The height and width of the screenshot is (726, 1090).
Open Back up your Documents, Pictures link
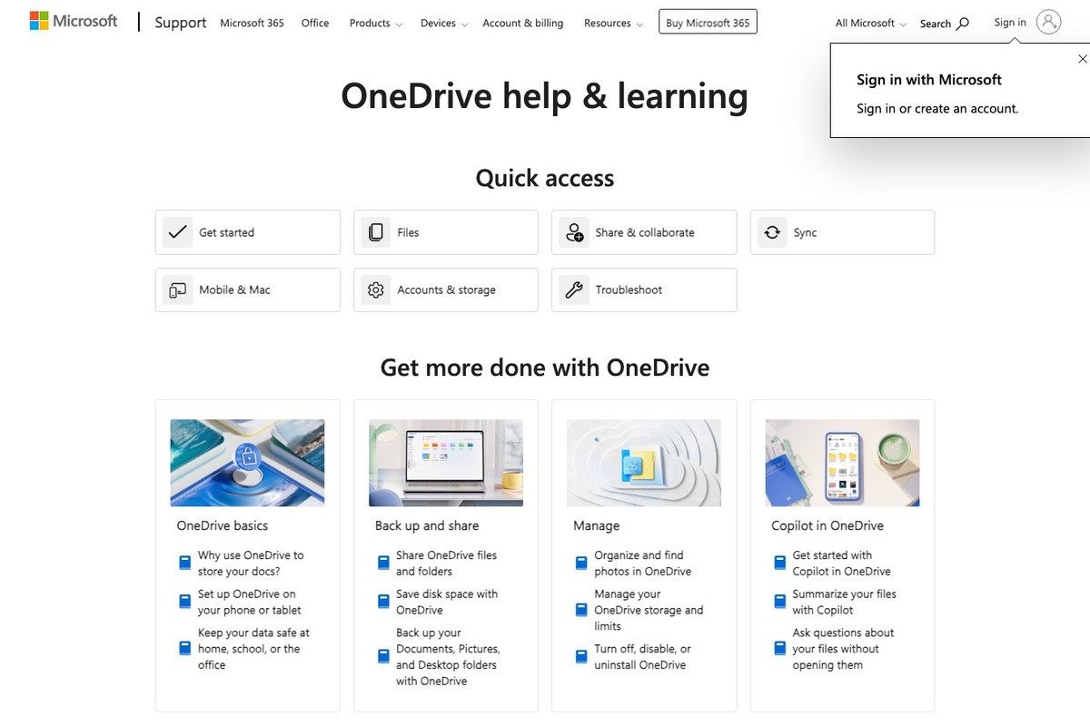point(448,657)
